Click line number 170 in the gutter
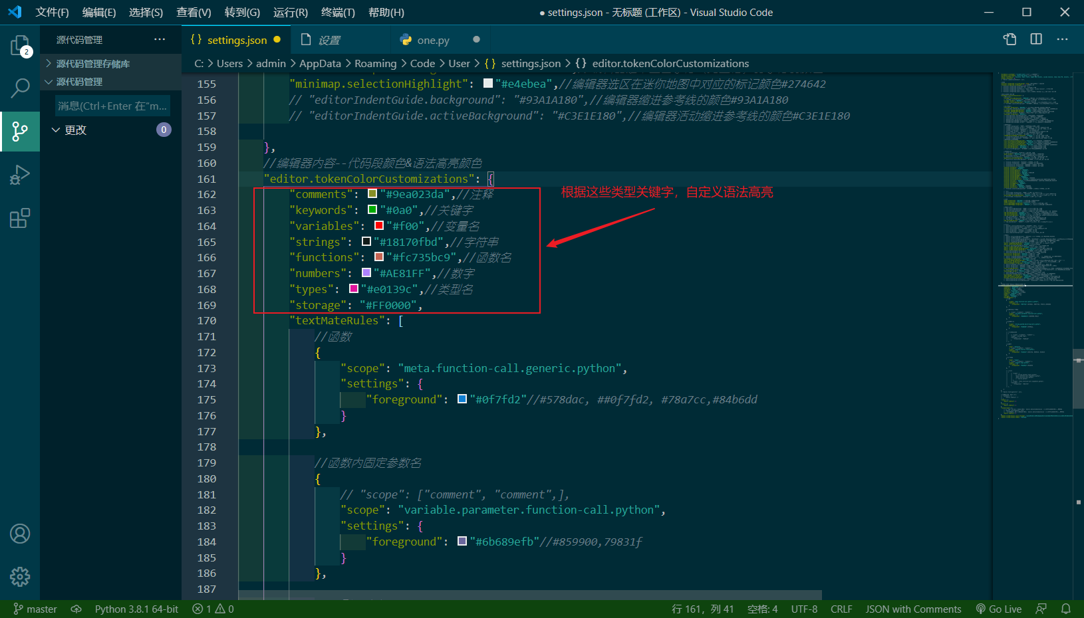The image size is (1084, 618). [206, 320]
